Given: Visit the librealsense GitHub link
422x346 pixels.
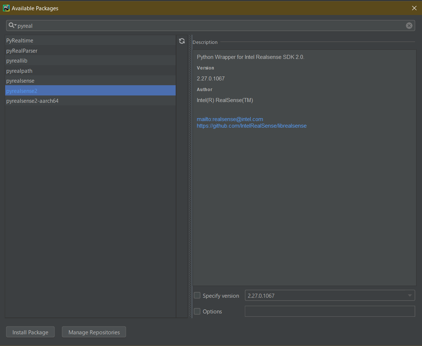Looking at the screenshot, I should [x=252, y=125].
